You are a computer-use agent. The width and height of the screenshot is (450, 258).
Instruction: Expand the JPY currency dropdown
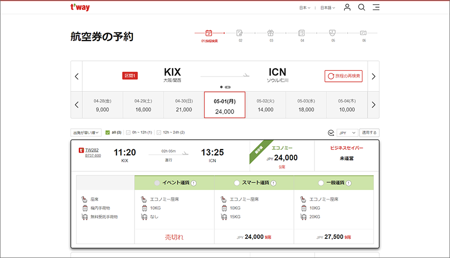(x=348, y=133)
